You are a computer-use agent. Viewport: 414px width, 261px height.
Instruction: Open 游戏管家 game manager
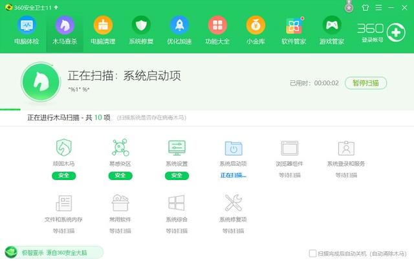(332, 26)
